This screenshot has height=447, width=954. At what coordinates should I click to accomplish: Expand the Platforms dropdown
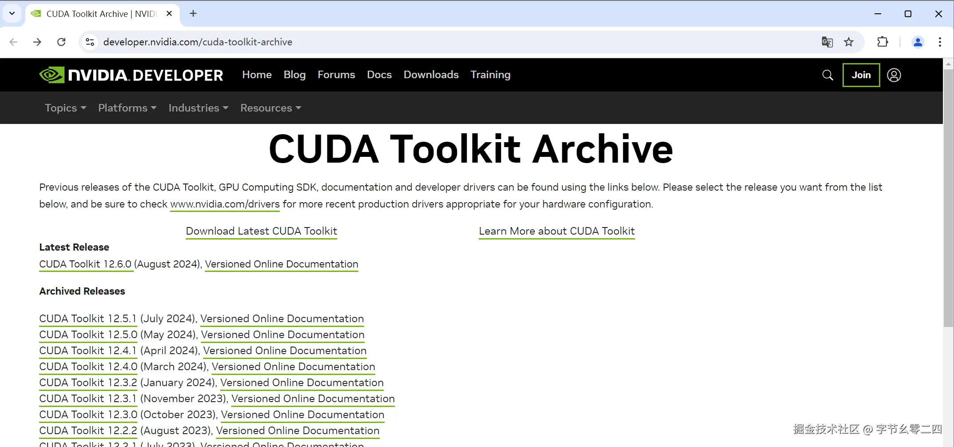click(127, 108)
